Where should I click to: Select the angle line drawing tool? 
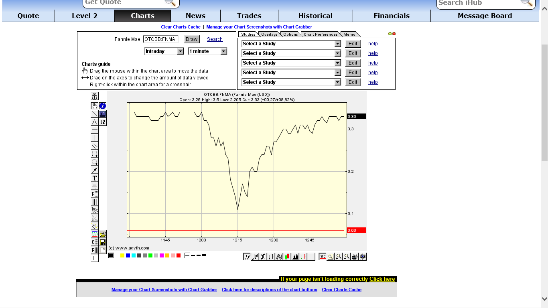95,122
